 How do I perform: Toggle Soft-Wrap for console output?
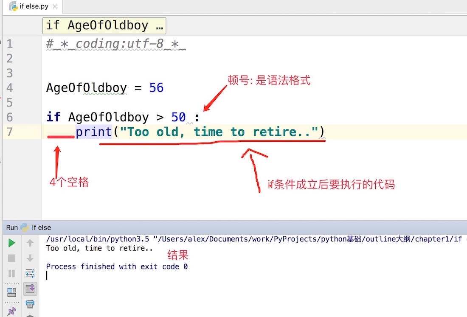pyautogui.click(x=30, y=273)
